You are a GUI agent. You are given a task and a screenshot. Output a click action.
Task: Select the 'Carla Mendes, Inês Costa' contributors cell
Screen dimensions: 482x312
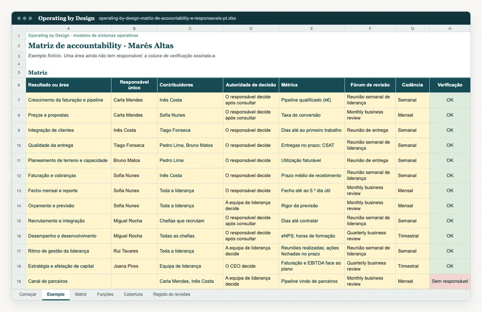[x=190, y=281]
